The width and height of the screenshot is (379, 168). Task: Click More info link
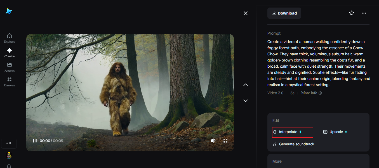pos(312,93)
